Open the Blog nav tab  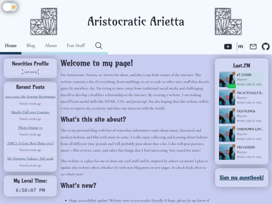tap(31, 46)
